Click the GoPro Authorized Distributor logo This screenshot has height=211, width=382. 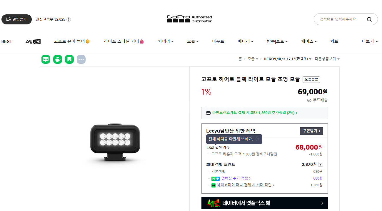[x=189, y=19]
